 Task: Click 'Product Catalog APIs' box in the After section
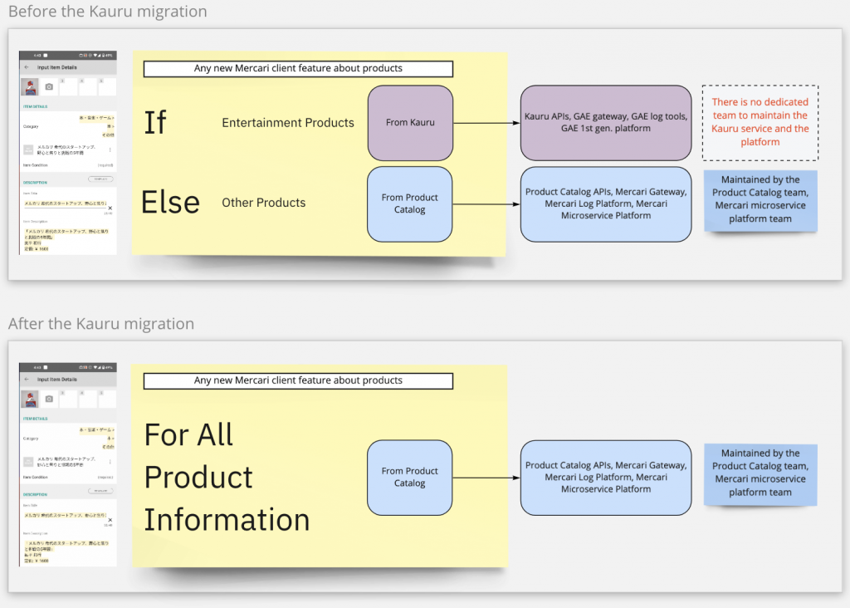click(606, 478)
